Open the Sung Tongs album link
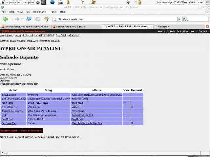The image size is (210, 157). 79,111
